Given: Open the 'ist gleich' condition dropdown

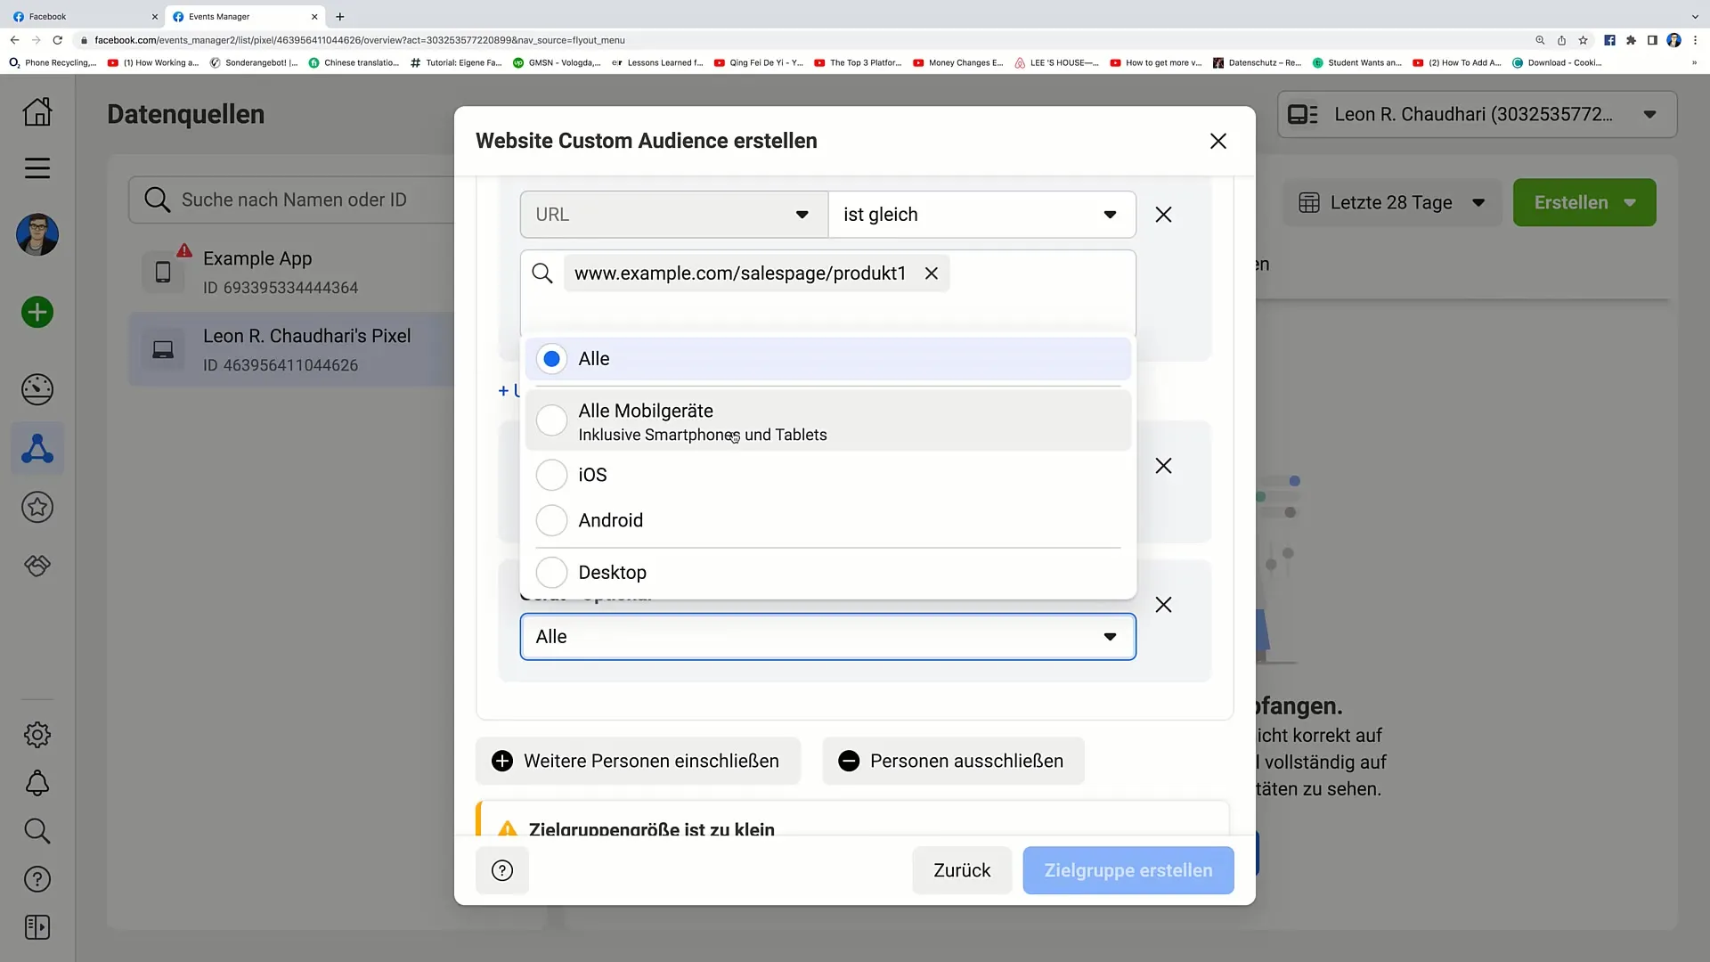Looking at the screenshot, I should (x=982, y=215).
